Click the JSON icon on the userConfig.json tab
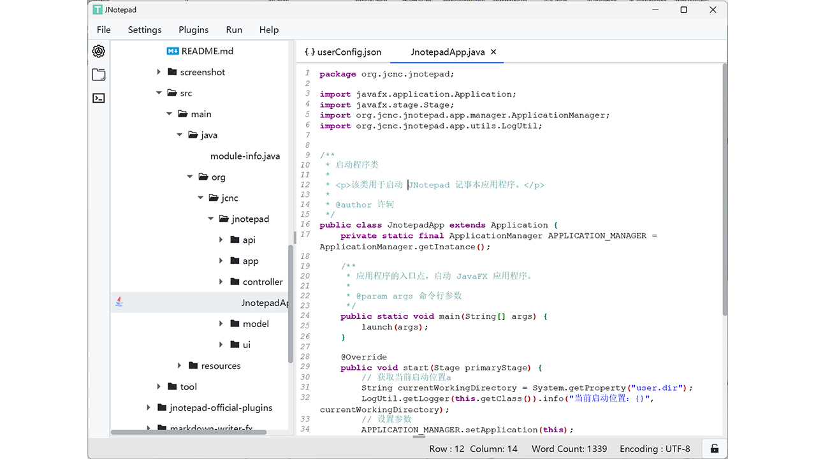The image size is (816, 459). [x=309, y=52]
